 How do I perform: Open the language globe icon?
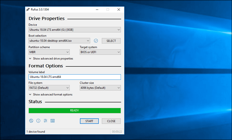pyautogui.click(x=31, y=121)
